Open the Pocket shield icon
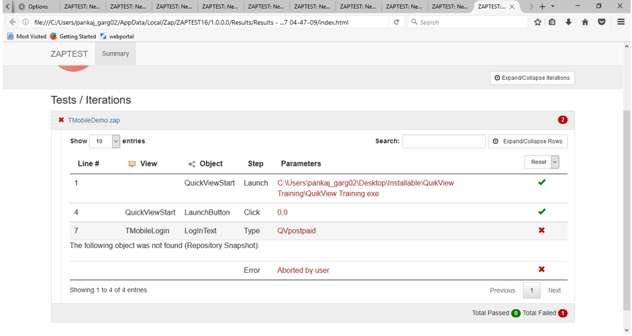The width and height of the screenshot is (632, 336). coord(601,22)
